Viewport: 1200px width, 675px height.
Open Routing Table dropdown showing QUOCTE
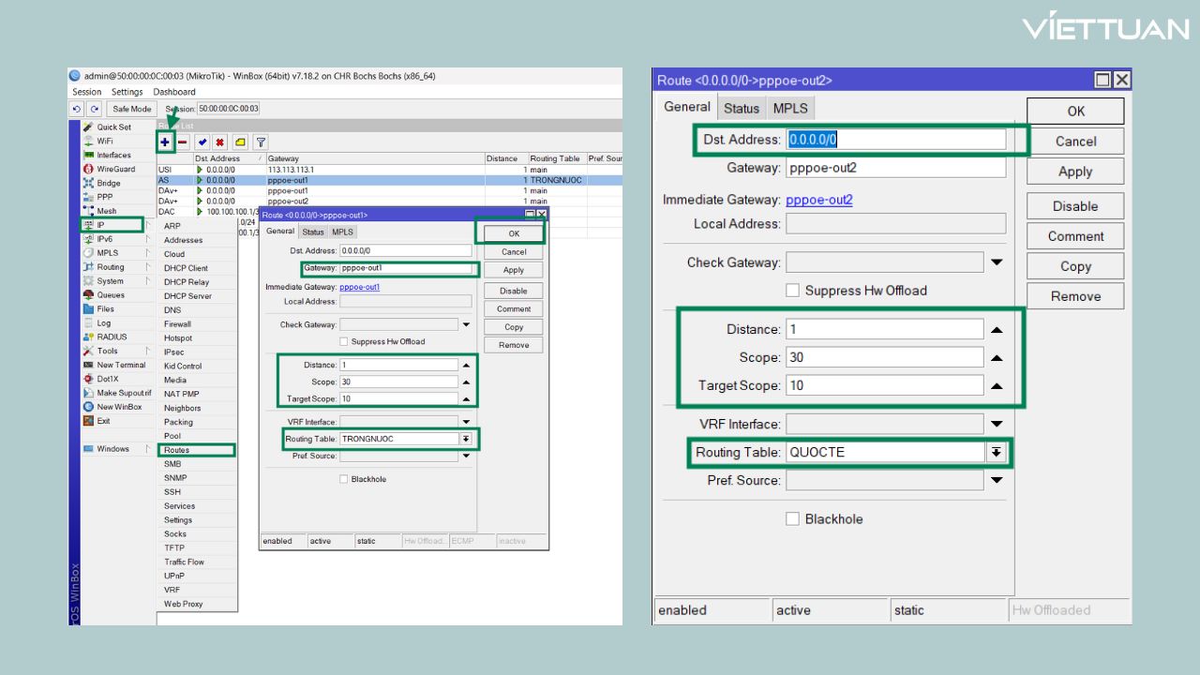tap(996, 452)
